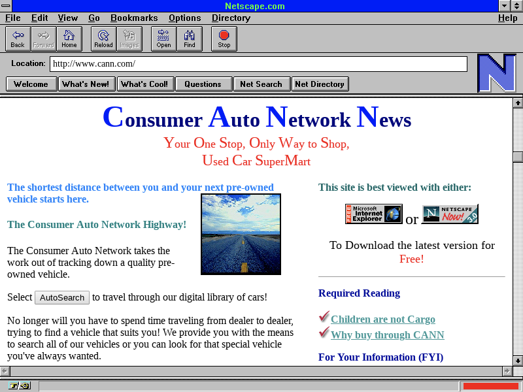Click the What's Cool! directory button

click(145, 84)
